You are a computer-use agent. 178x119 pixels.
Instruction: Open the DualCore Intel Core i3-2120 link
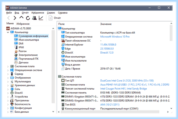[127, 81]
